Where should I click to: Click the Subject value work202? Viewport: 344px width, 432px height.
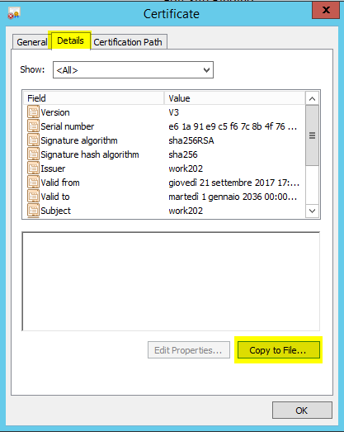186,211
